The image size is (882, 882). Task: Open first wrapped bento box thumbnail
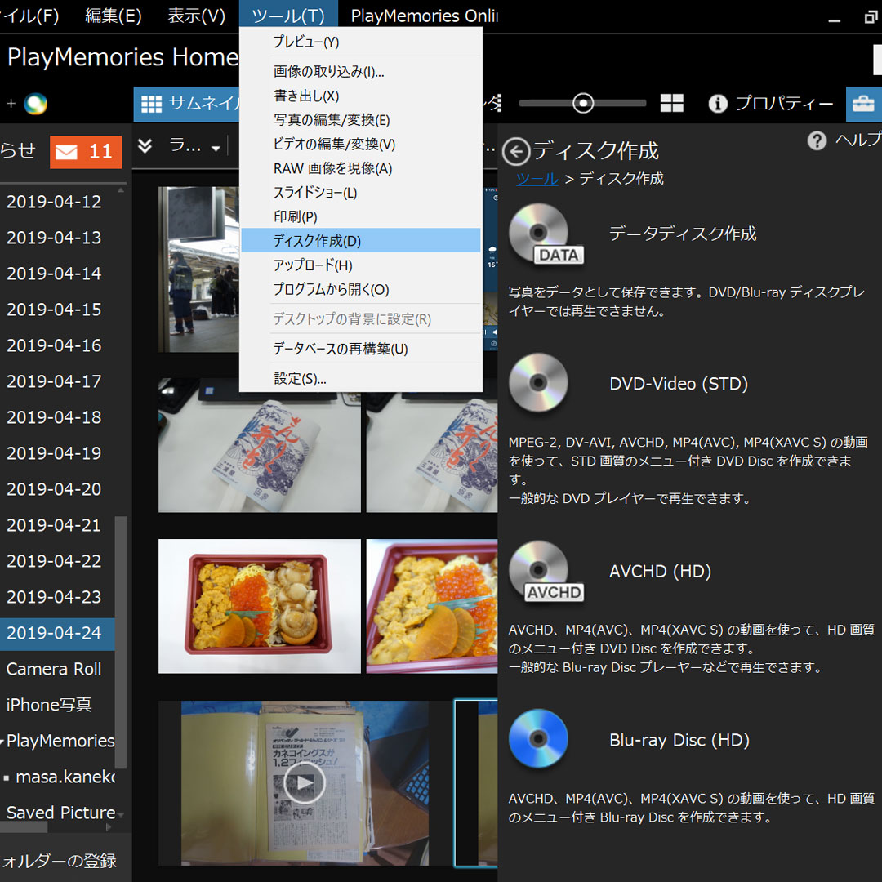260,446
